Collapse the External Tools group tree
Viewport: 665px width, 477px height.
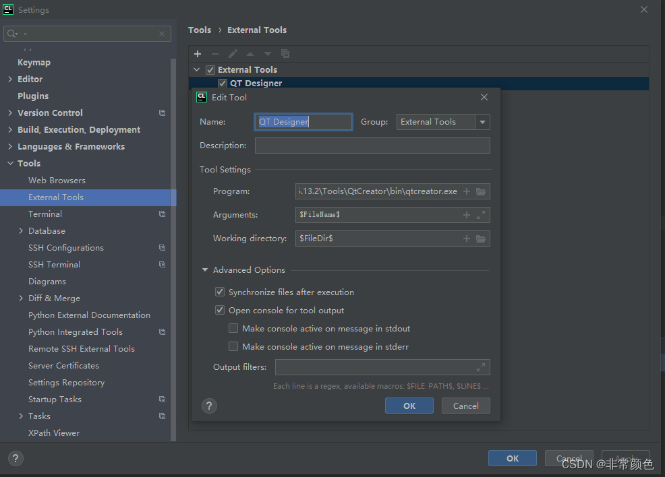(197, 69)
